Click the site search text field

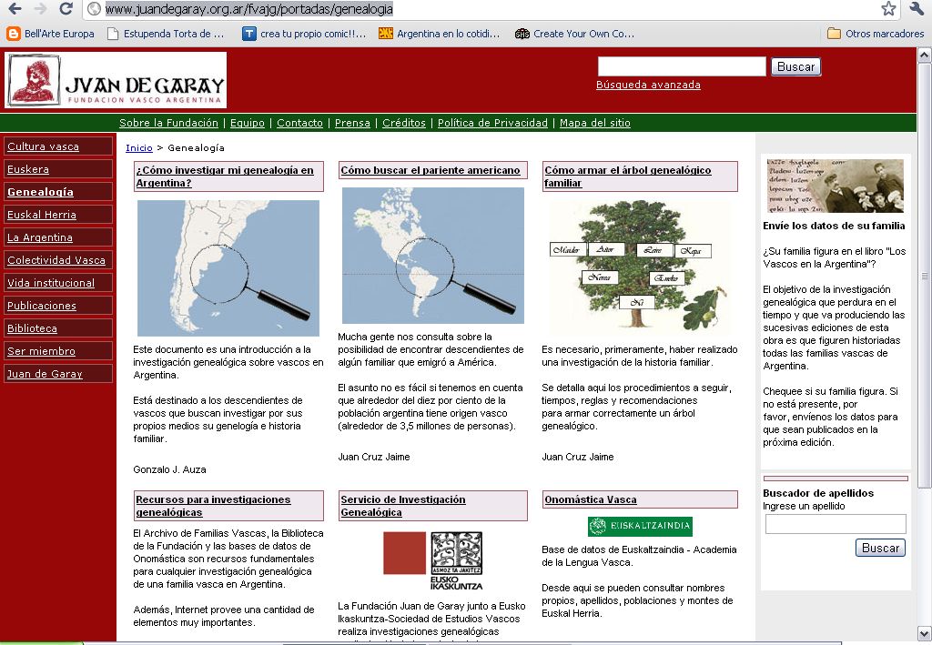pyautogui.click(x=682, y=66)
